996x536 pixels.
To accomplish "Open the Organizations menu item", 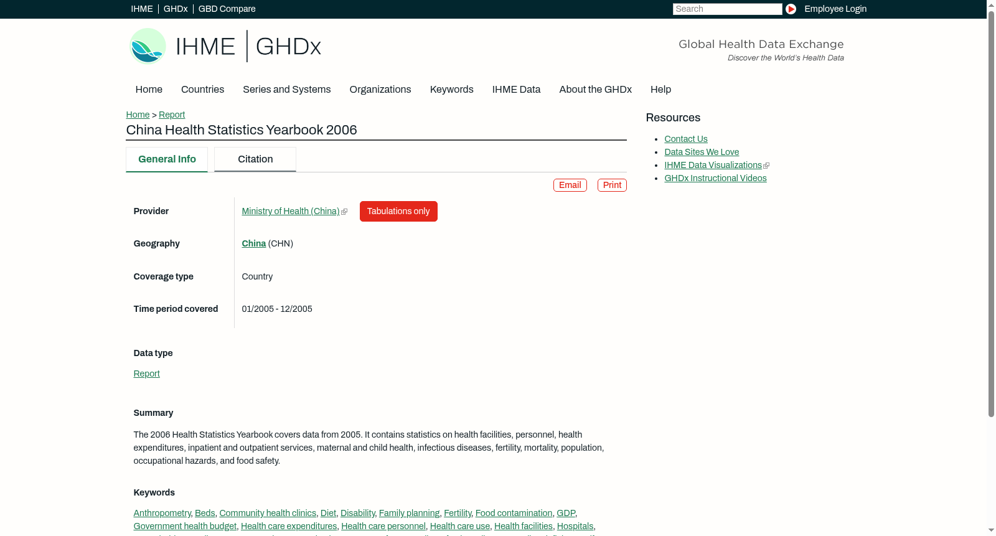I will 380,90.
